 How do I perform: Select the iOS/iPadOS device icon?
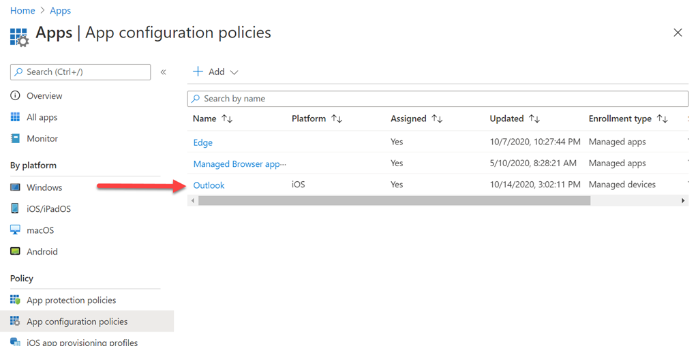pos(15,208)
